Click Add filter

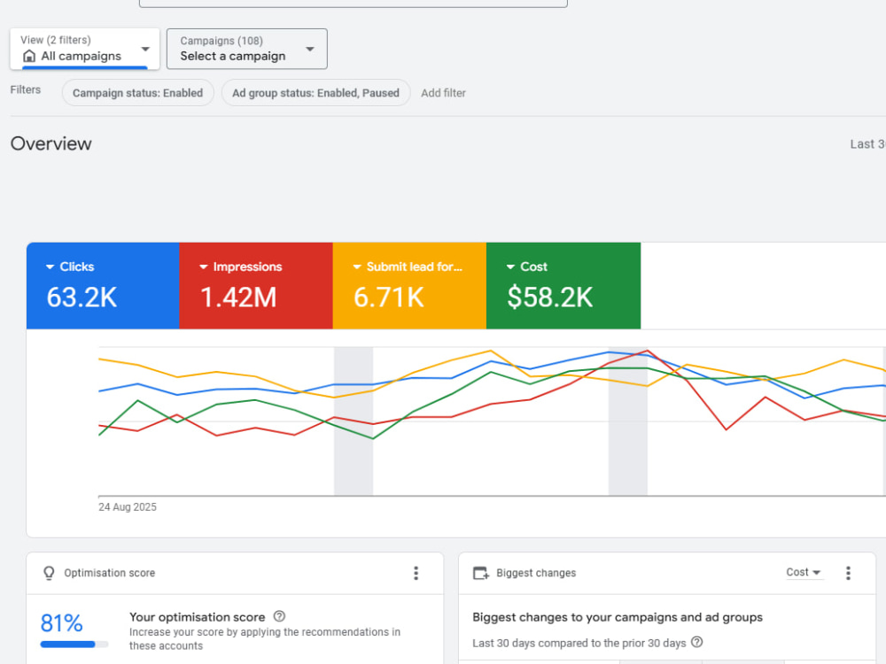pyautogui.click(x=443, y=93)
